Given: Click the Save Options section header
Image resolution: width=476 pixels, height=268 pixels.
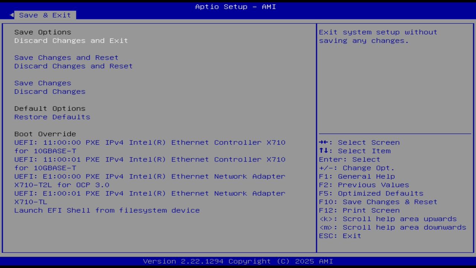Looking at the screenshot, I should point(42,32).
